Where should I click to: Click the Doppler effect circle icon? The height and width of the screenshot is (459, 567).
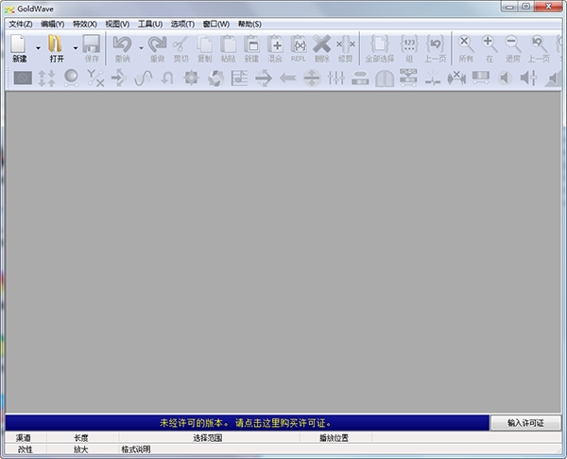pos(71,78)
